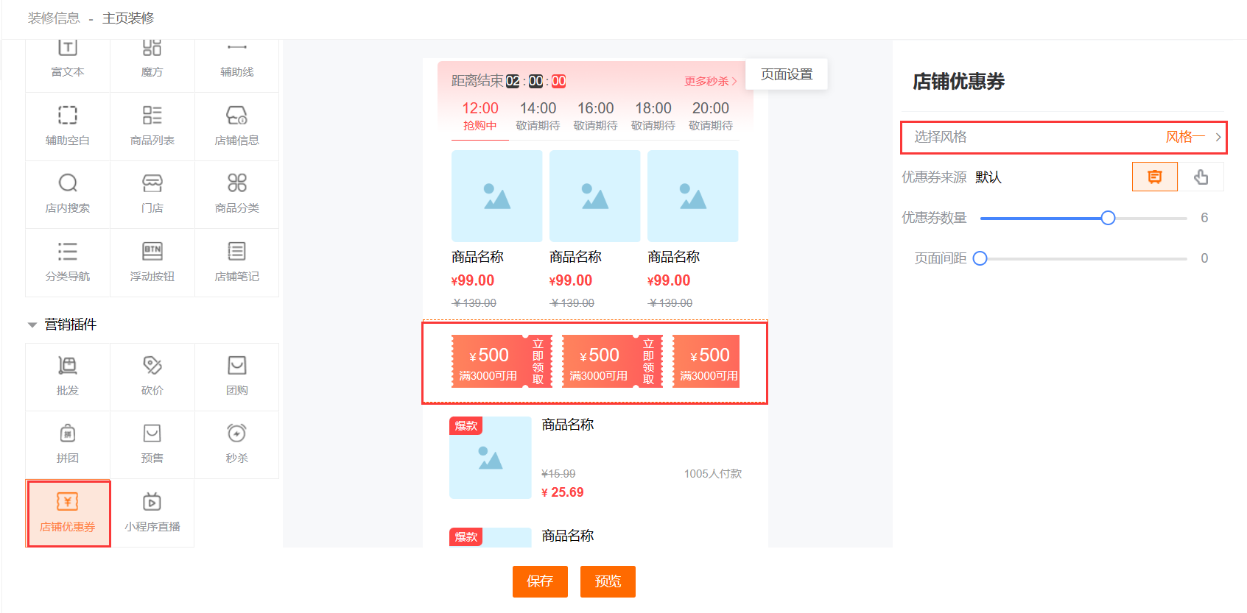
Task: Click the 预览 preview button
Action: pyautogui.click(x=608, y=581)
